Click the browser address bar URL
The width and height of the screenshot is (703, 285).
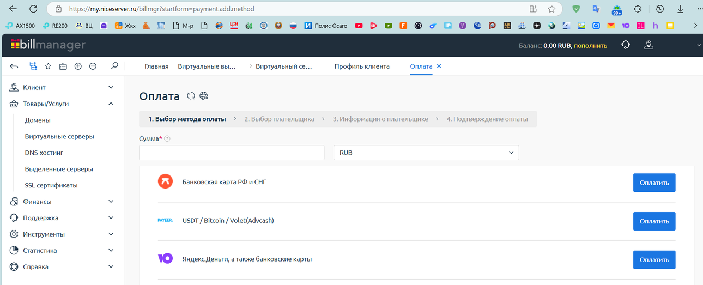[x=161, y=9]
